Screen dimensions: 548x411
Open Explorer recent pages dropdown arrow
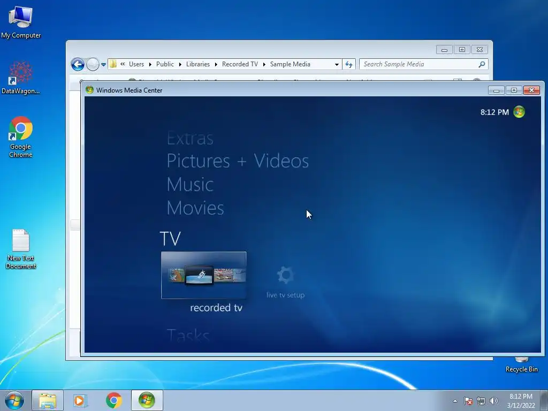click(x=103, y=65)
